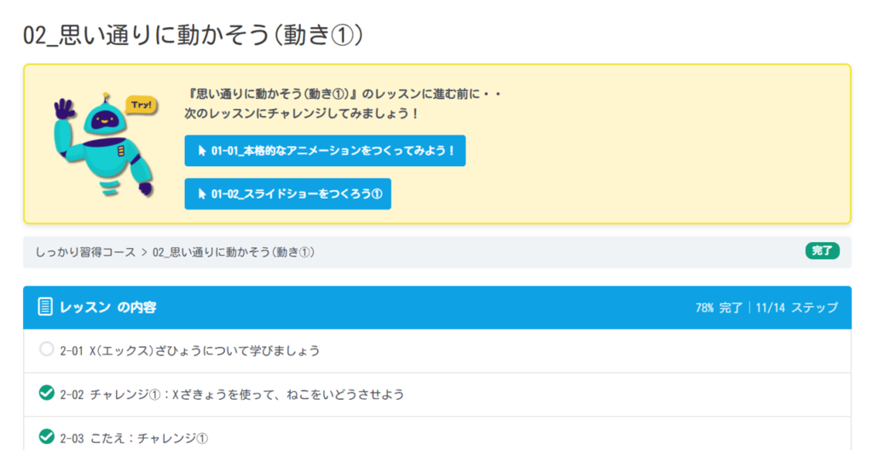
Task: Click the 11/14 ステップ step counter
Action: [x=796, y=308]
